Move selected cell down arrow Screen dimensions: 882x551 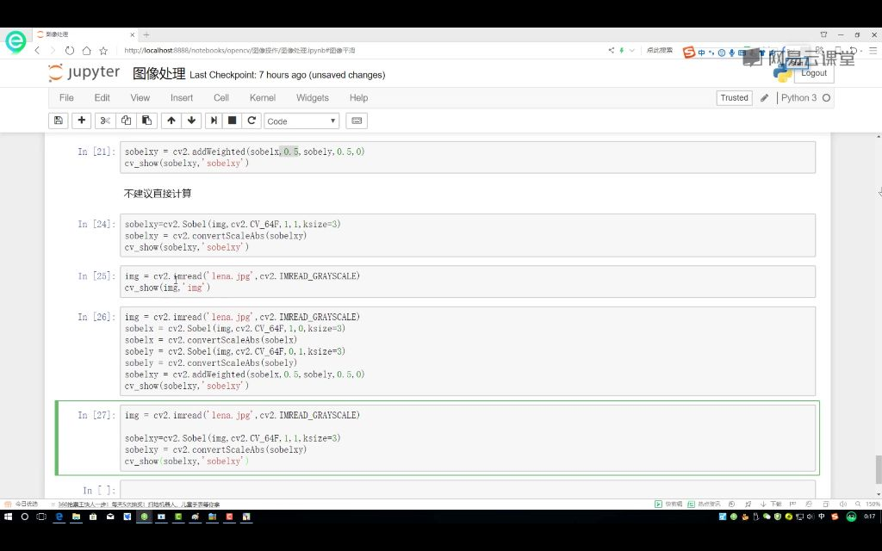point(192,121)
